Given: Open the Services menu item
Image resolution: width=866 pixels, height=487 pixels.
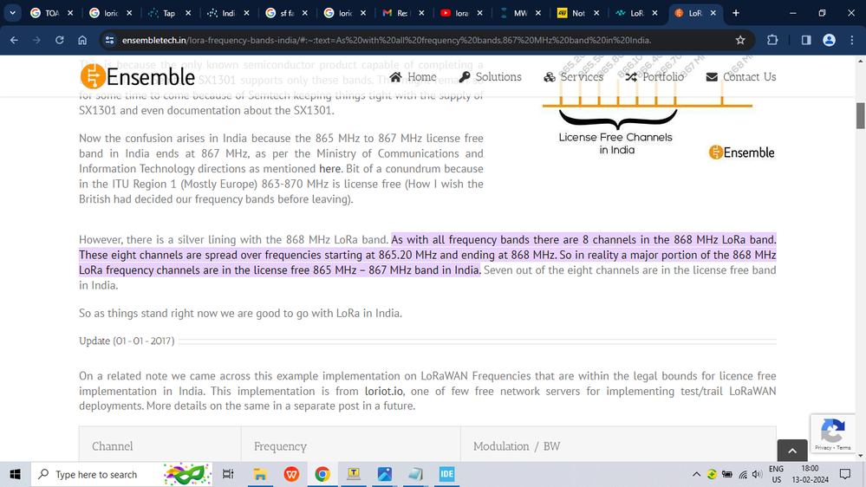Looking at the screenshot, I should 573,77.
